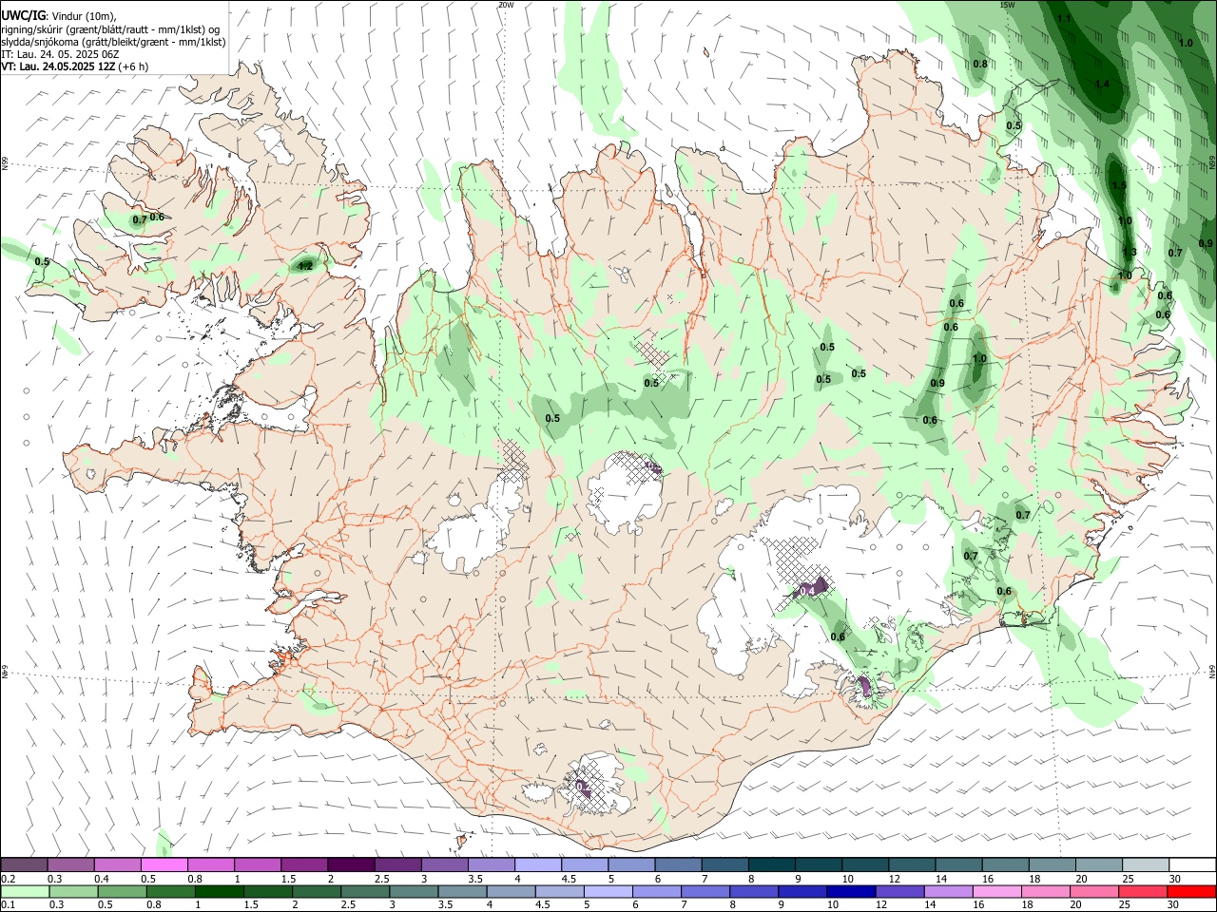This screenshot has height=912, width=1217.
Task: Click the '0.4' value on the purple glacier patch
Action: coord(807,591)
